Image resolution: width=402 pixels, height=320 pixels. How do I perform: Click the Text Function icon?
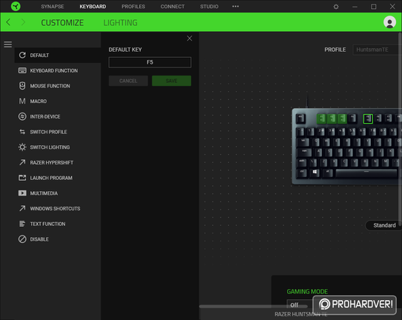22,224
